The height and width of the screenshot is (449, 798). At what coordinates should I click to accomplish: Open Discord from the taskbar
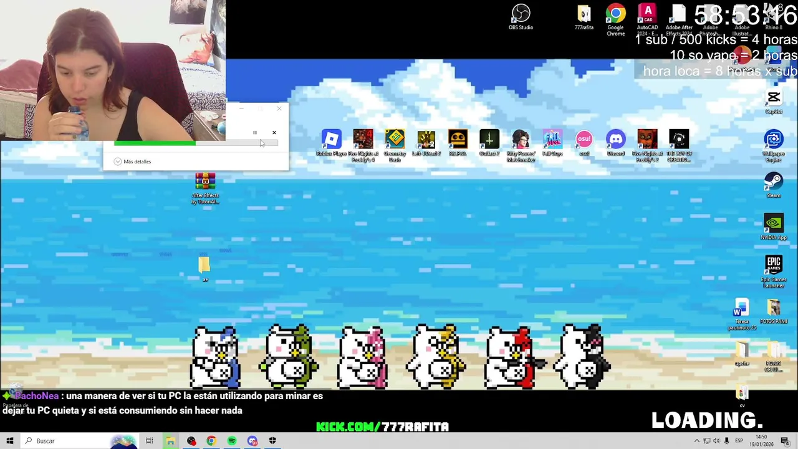(252, 441)
